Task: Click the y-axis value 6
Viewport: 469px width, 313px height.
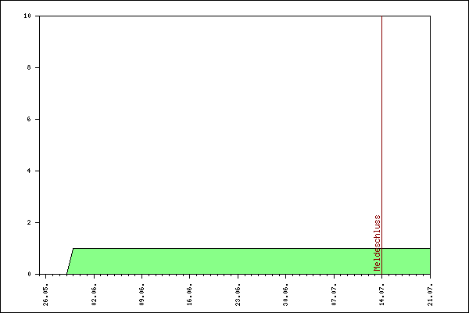Action: 29,119
